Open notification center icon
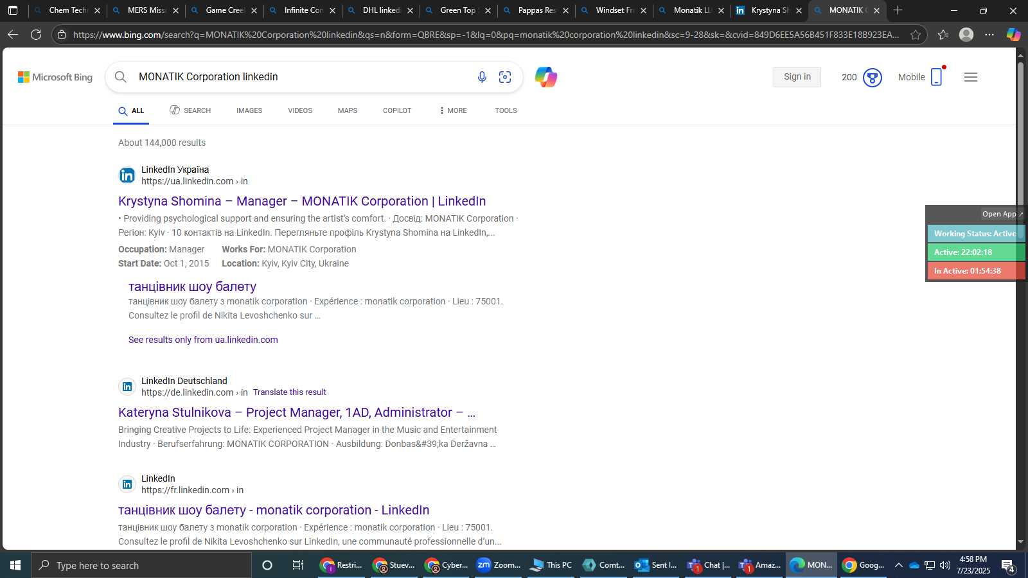 1008,565
